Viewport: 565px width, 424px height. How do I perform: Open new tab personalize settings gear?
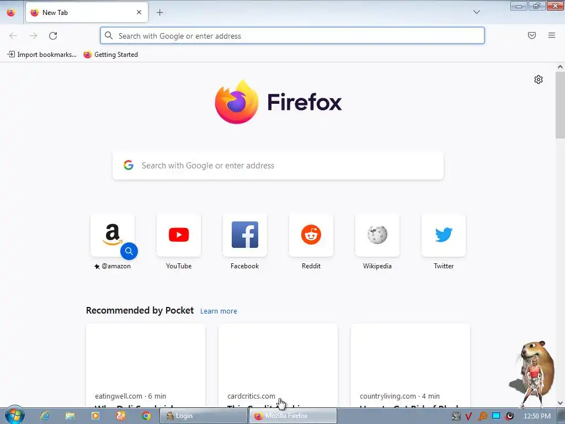pyautogui.click(x=539, y=79)
